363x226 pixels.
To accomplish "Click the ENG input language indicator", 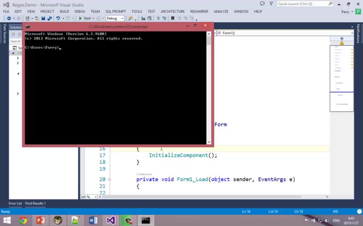I will pos(336,220).
